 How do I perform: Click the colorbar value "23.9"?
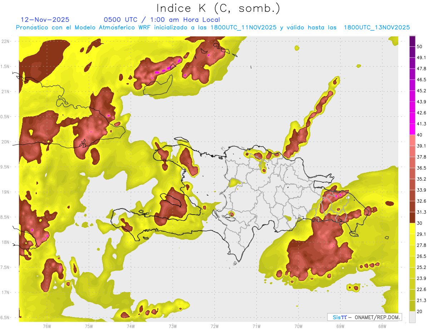coord(421,278)
